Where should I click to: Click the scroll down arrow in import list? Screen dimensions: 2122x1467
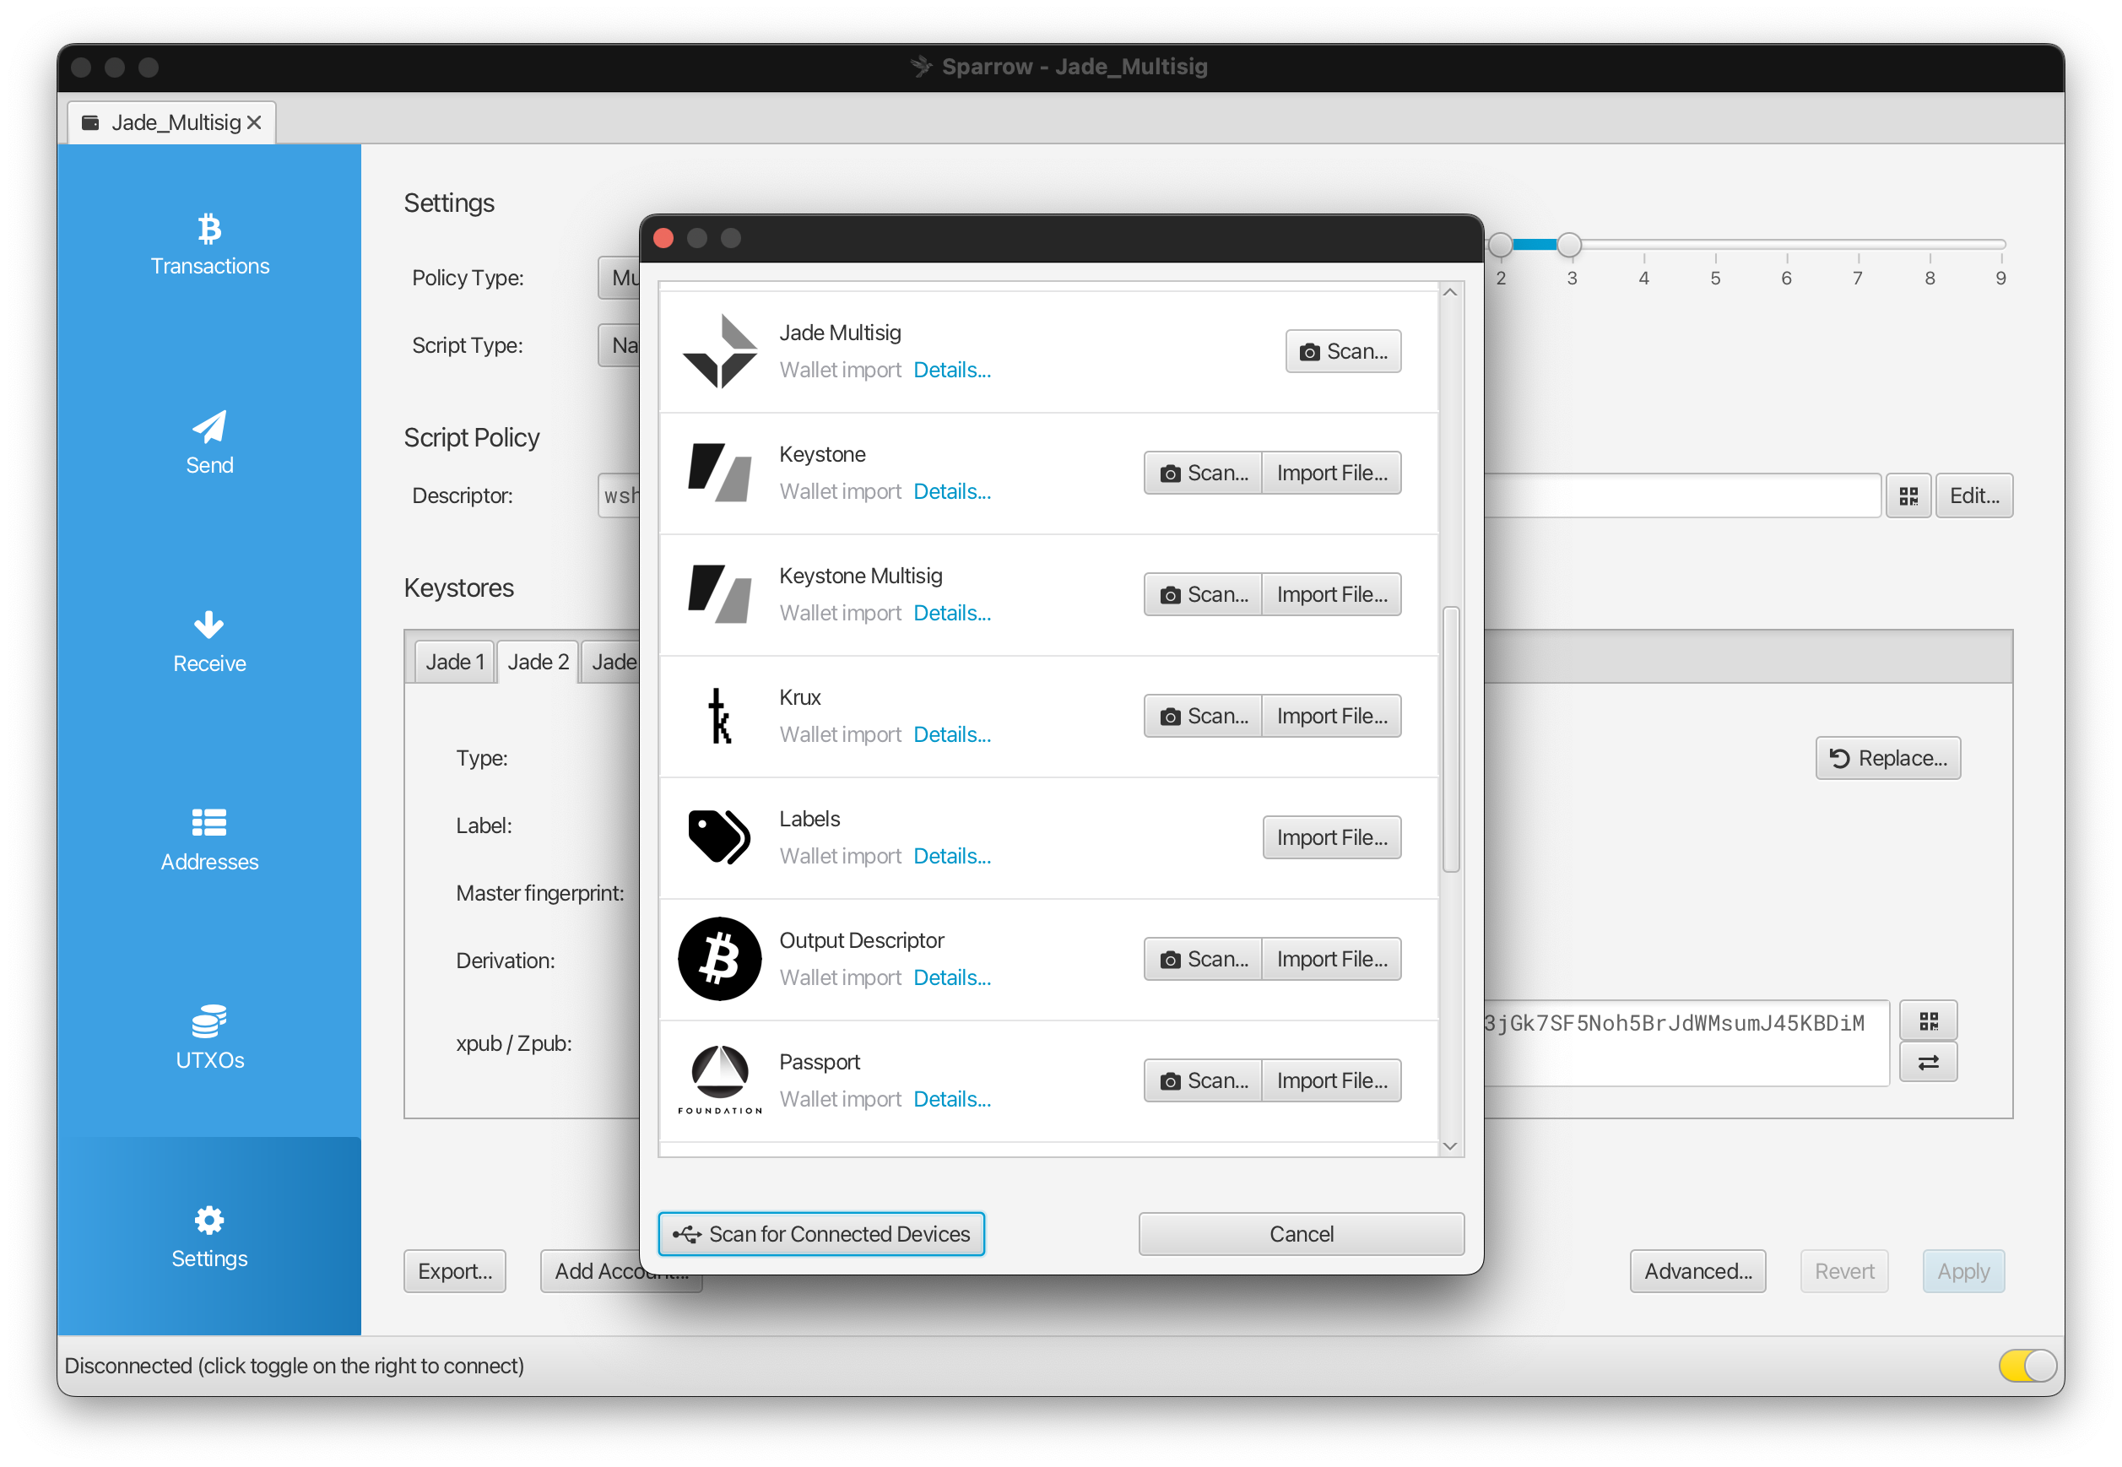(x=1451, y=1146)
